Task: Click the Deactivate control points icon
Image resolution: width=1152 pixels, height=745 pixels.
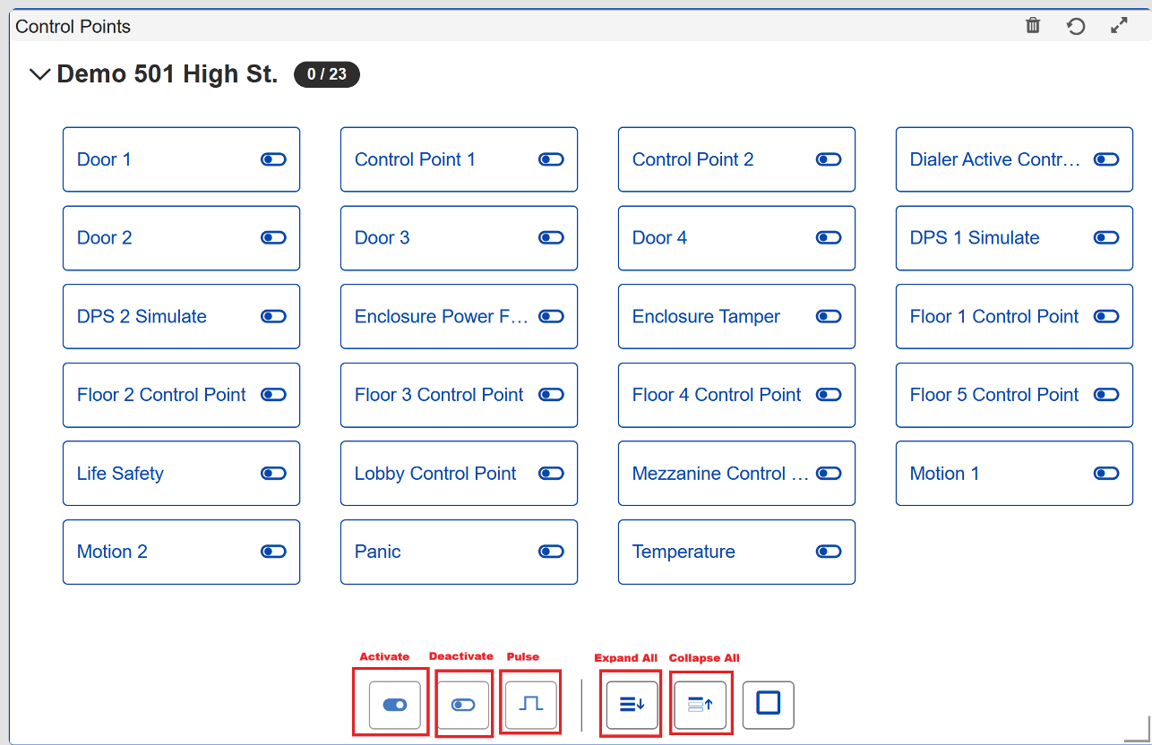Action: 463,705
